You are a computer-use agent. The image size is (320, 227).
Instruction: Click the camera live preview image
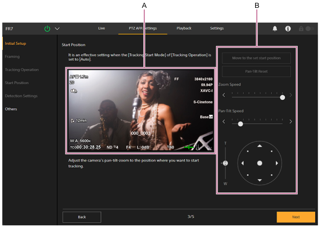point(141,110)
